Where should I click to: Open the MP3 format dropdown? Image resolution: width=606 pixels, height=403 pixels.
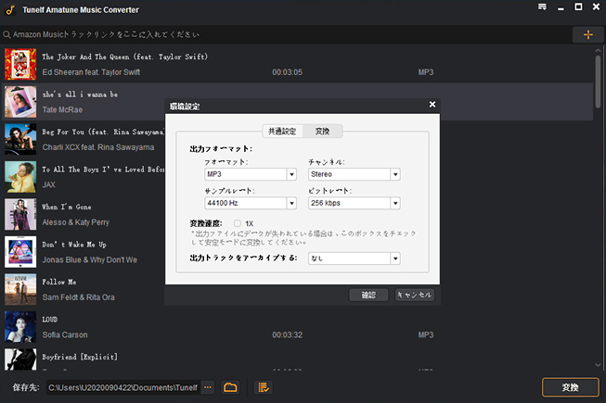click(x=291, y=174)
